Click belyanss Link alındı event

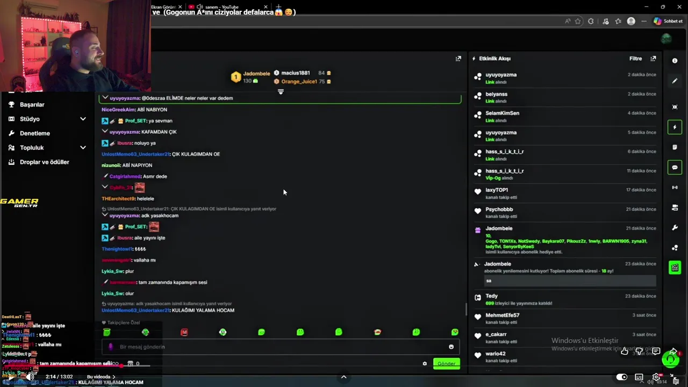coord(565,97)
